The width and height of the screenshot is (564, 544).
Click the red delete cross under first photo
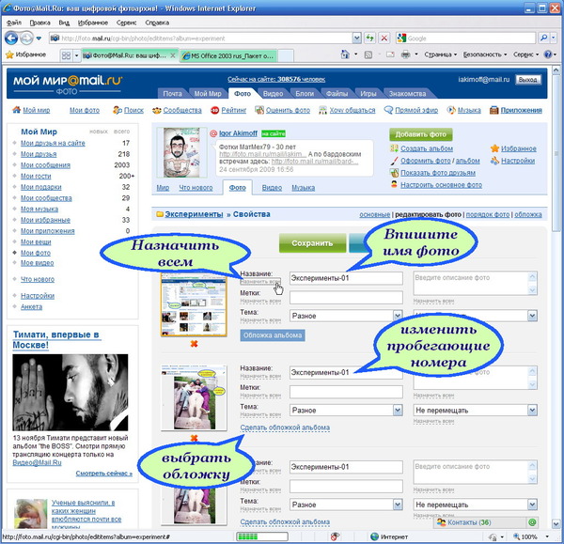coord(194,344)
